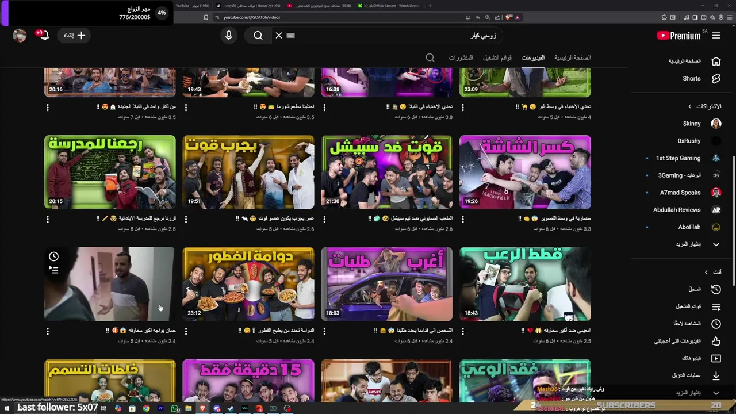Open options menu for يجرب قوت video

point(186,219)
